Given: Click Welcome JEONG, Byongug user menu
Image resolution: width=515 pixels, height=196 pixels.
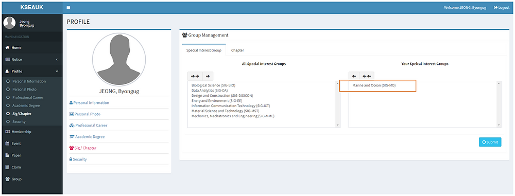Looking at the screenshot, I should [x=465, y=8].
